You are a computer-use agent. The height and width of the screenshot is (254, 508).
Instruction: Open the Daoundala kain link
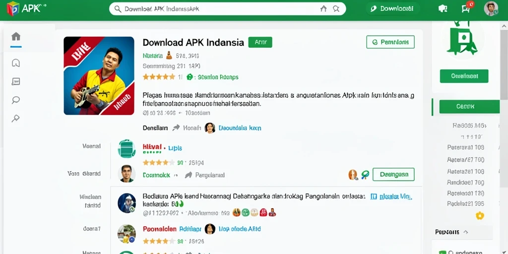(240, 128)
